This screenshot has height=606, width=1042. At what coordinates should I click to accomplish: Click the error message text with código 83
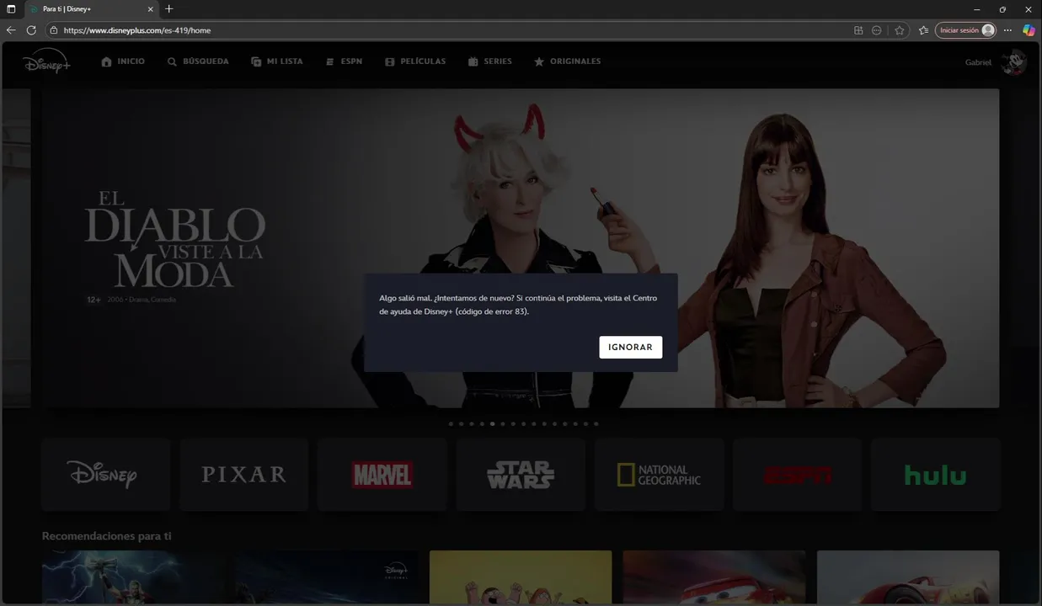click(518, 305)
